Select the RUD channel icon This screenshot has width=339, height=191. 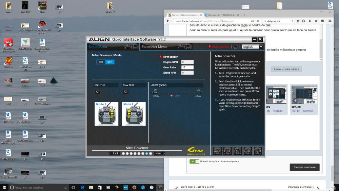(248, 151)
